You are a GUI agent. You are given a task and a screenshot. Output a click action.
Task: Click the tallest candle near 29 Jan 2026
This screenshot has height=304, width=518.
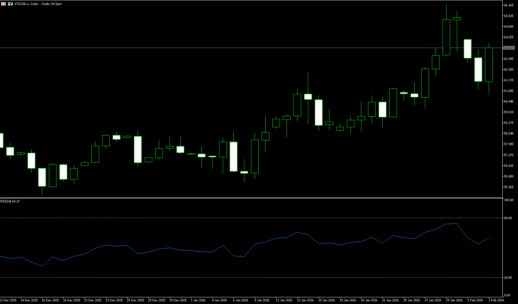[446, 37]
